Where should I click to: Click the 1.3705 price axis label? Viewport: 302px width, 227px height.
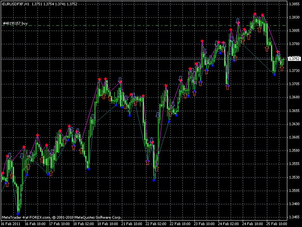click(294, 84)
